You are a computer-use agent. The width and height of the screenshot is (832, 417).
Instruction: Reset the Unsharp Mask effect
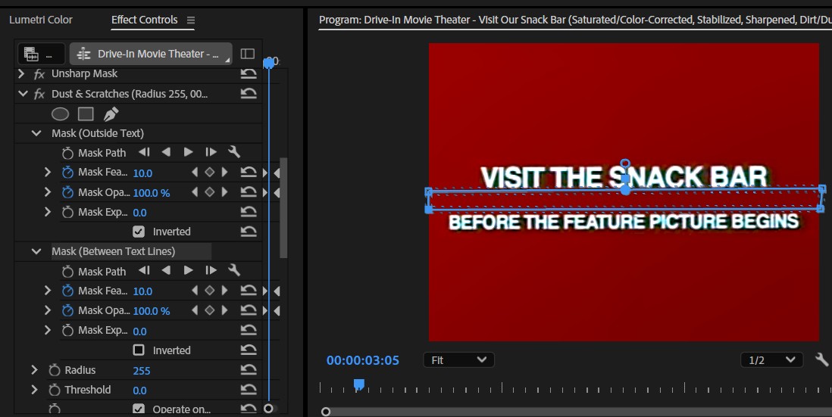pyautogui.click(x=249, y=73)
